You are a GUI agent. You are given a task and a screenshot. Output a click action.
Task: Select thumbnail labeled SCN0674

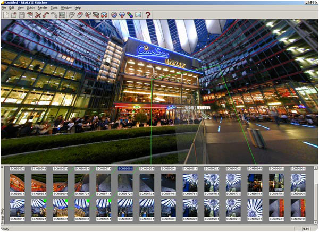coord(169,183)
